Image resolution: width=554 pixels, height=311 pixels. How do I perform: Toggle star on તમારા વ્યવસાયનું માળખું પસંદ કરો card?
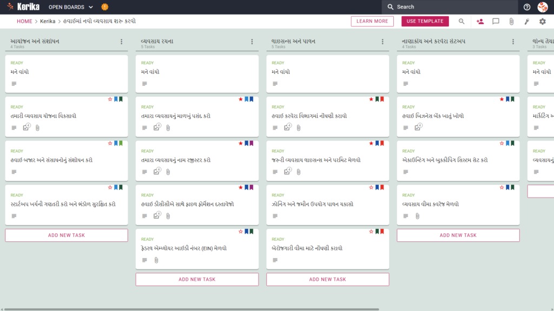(x=241, y=99)
